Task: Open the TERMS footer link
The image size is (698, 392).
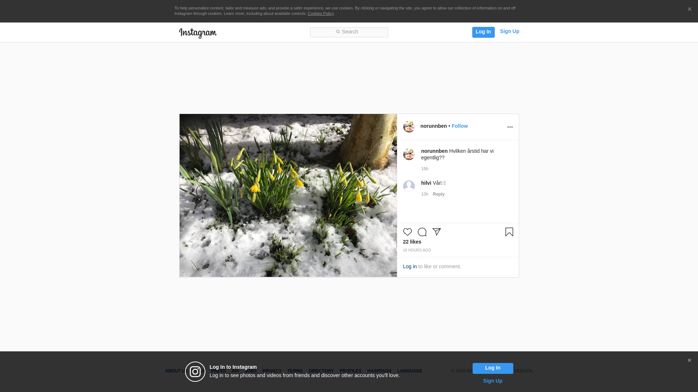Action: click(x=295, y=371)
